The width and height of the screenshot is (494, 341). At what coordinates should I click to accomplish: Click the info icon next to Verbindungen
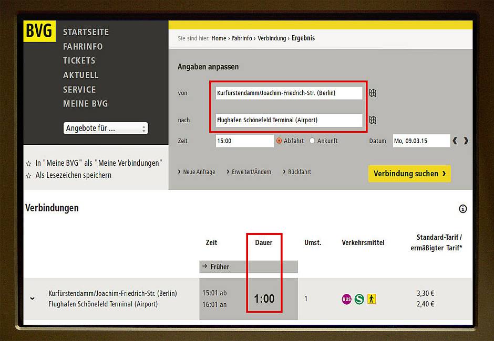click(462, 209)
